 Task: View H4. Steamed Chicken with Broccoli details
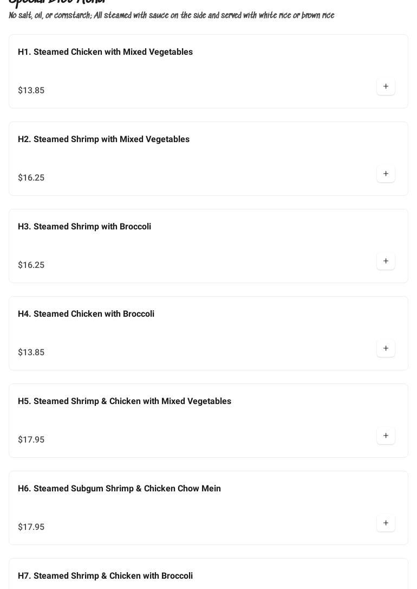pyautogui.click(x=86, y=314)
